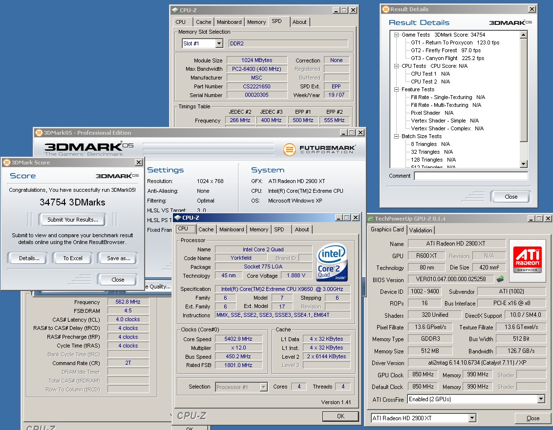The image size is (553, 430).
Task: Minimize the TechPowerUp GPU-Z window
Action: (x=532, y=219)
